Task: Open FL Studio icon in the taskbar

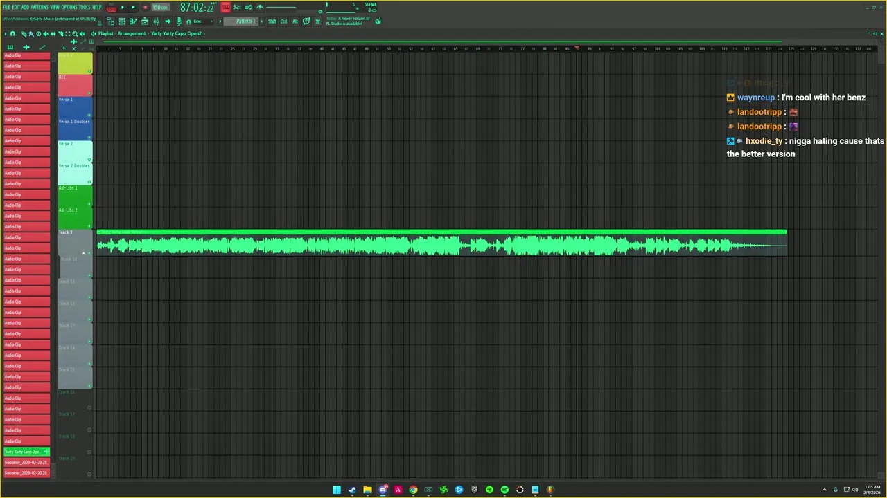Action: [550, 490]
